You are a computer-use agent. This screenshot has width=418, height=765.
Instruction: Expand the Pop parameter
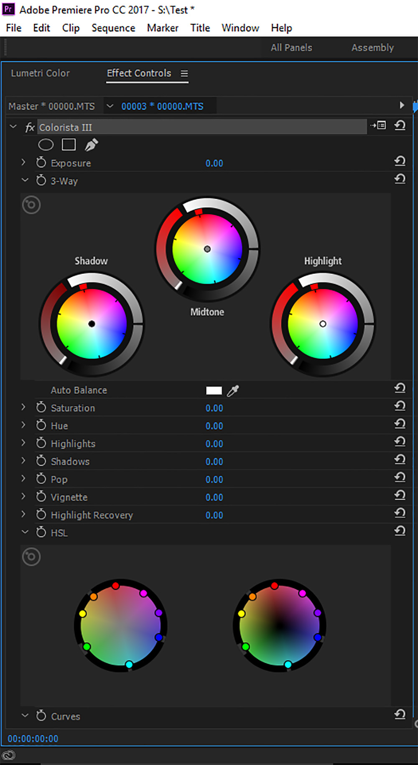click(23, 478)
